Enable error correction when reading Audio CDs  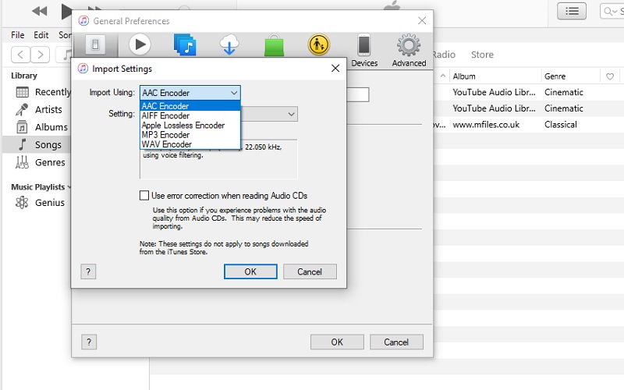(144, 196)
